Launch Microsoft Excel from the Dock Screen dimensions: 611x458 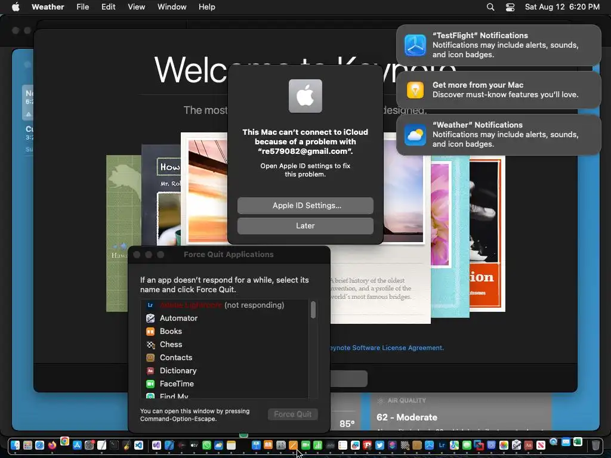(x=578, y=442)
